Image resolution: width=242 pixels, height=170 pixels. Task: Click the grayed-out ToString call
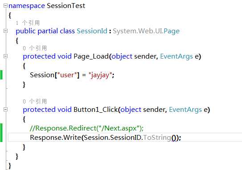click(x=157, y=138)
